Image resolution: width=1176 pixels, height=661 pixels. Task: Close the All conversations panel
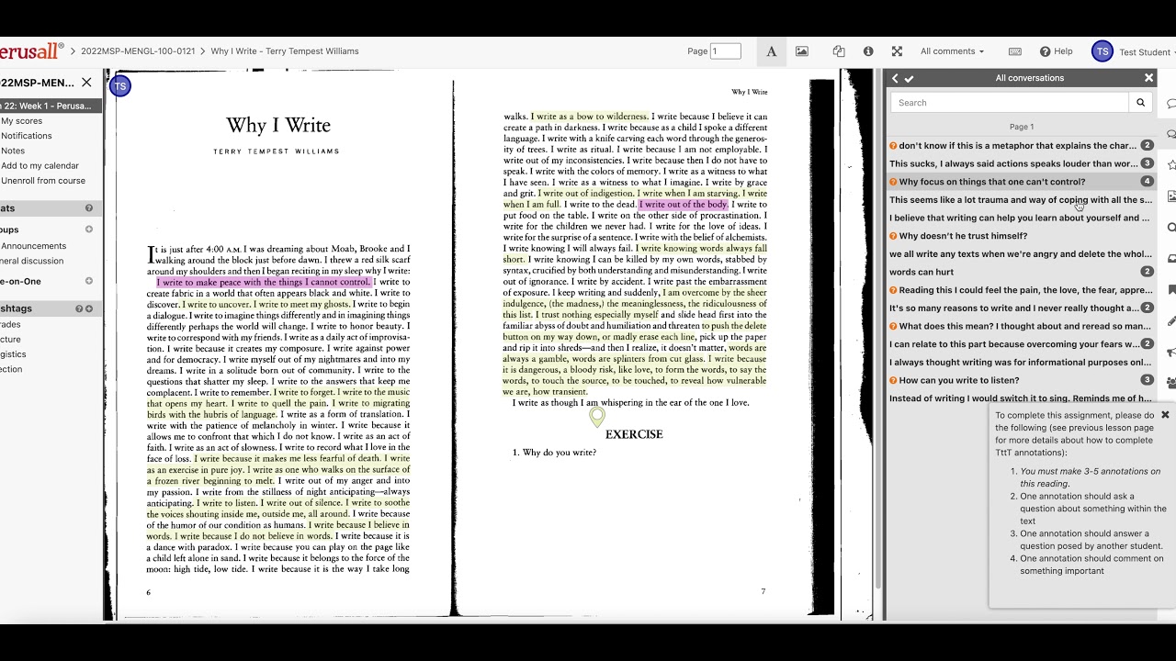(1148, 78)
